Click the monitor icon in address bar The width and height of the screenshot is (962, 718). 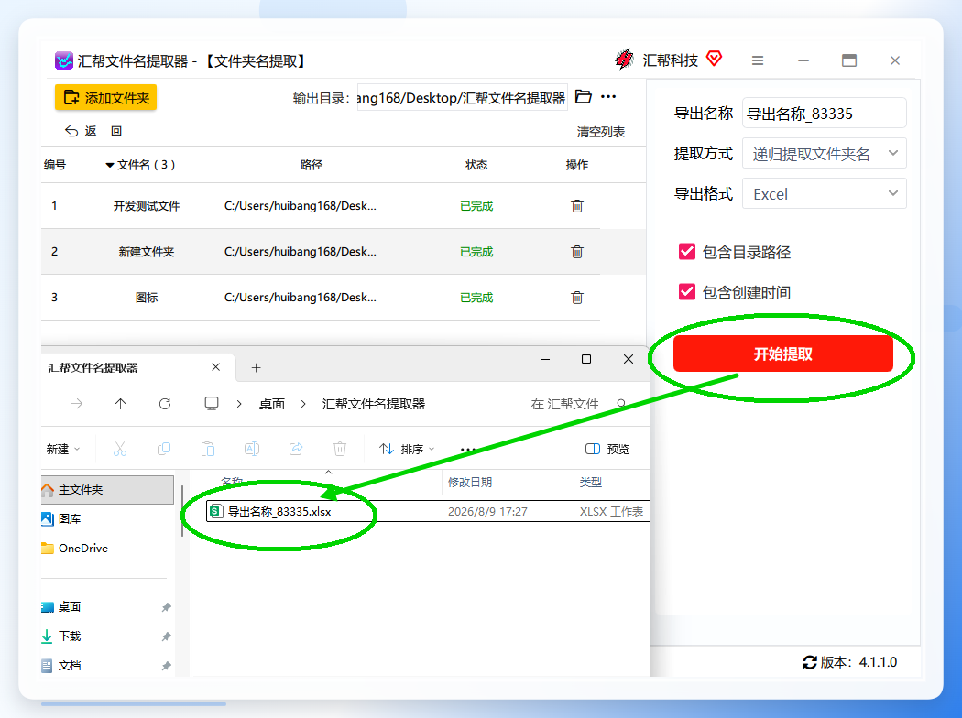212,404
